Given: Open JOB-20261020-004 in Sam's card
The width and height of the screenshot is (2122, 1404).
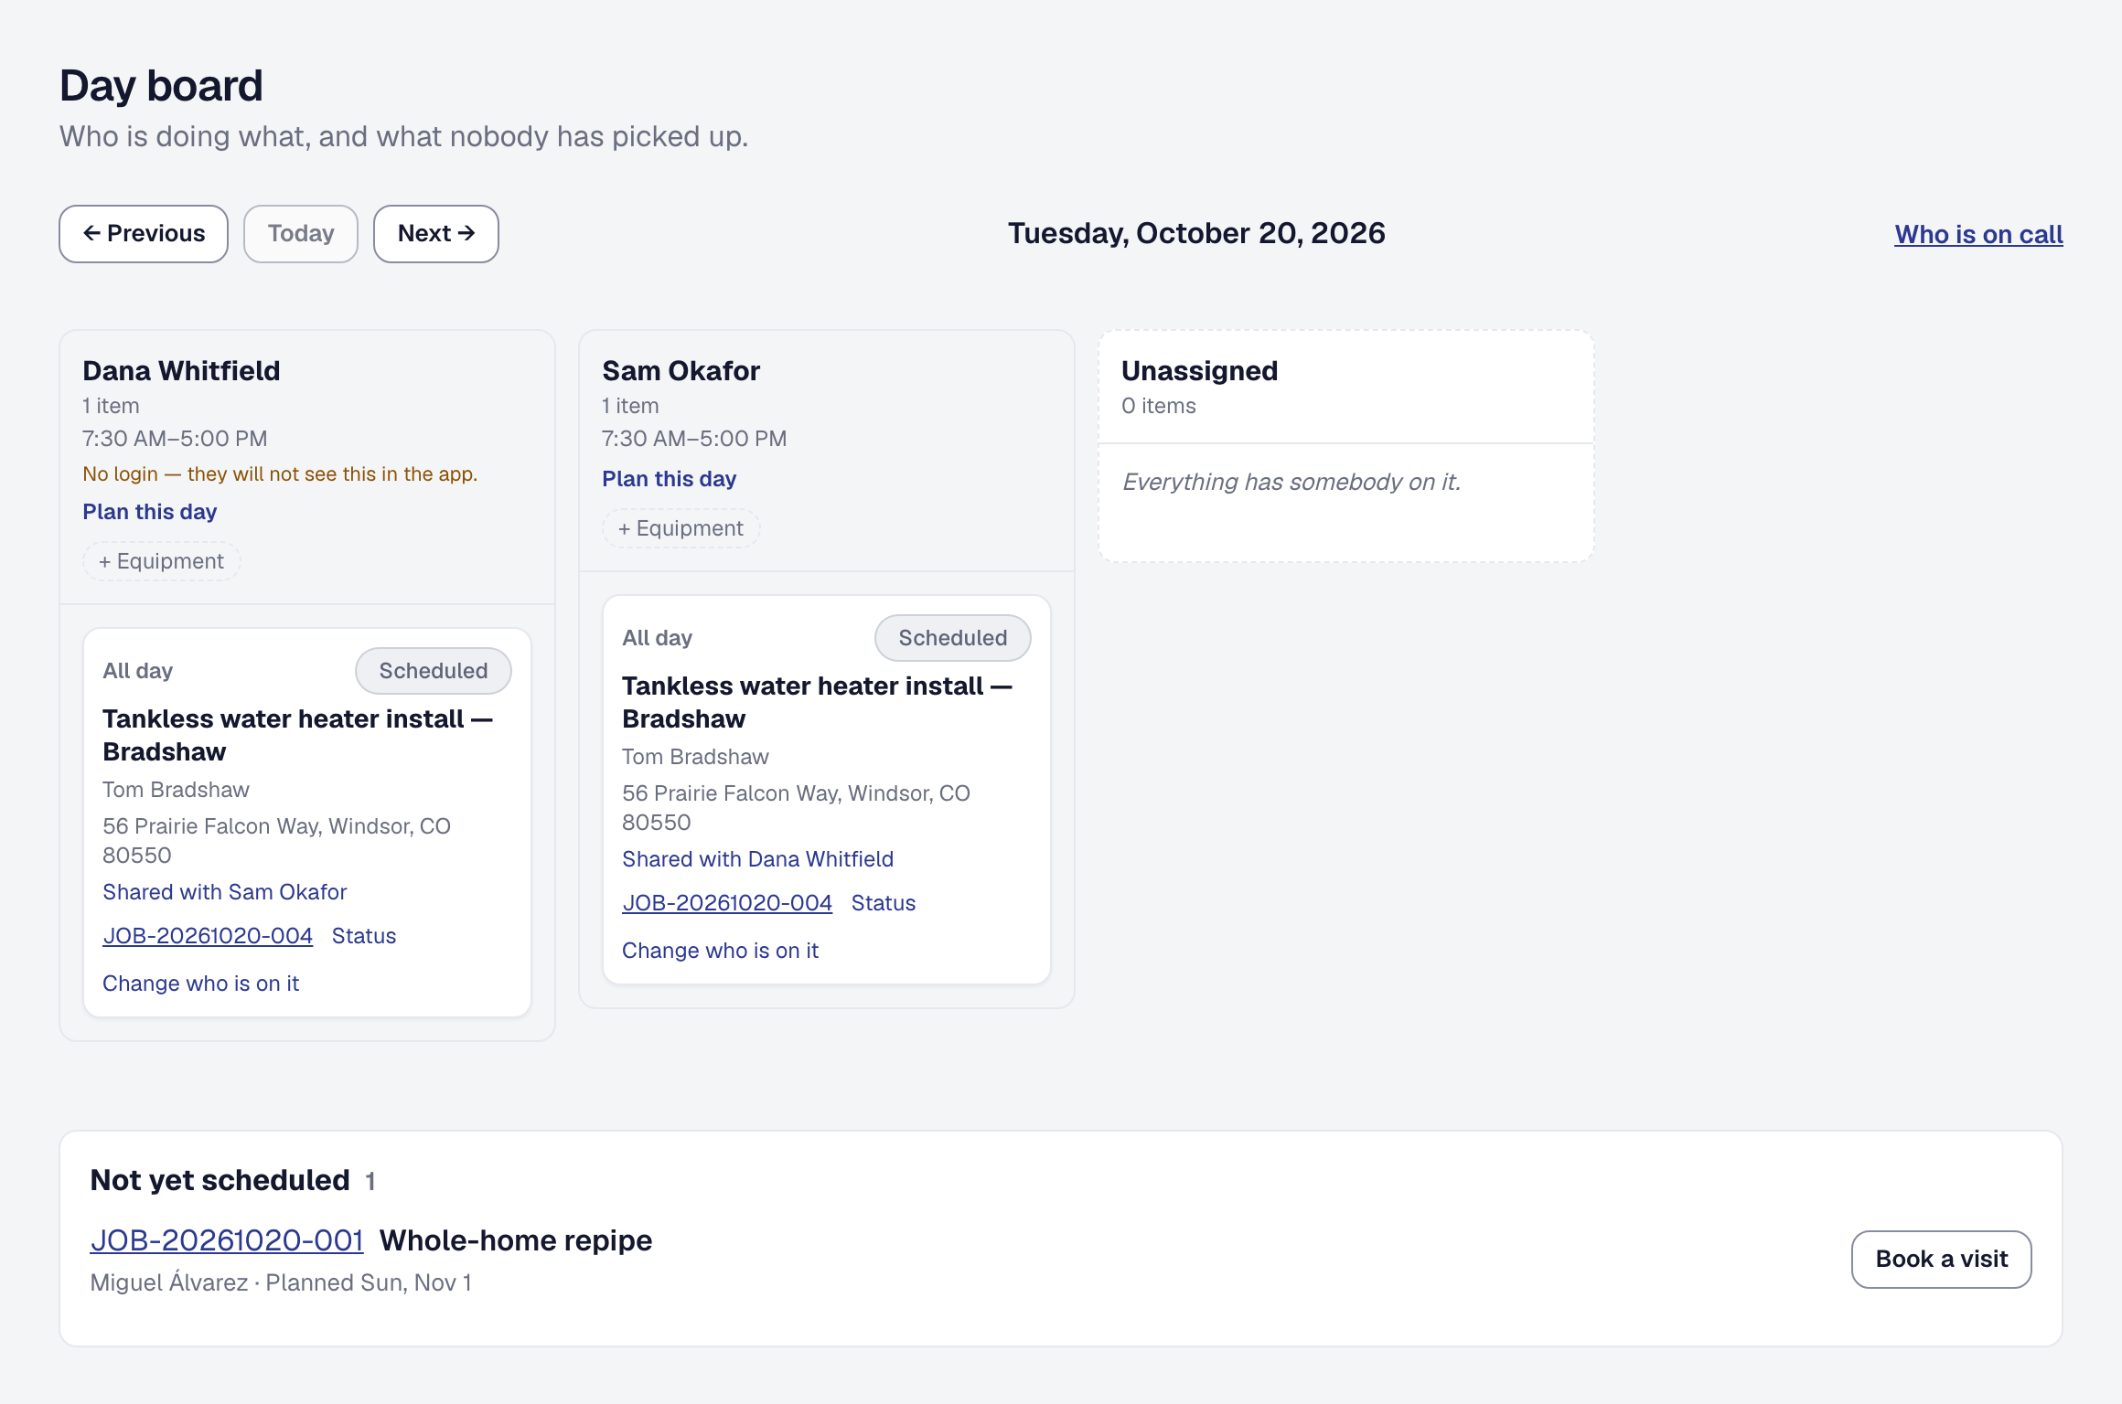Looking at the screenshot, I should (x=727, y=903).
